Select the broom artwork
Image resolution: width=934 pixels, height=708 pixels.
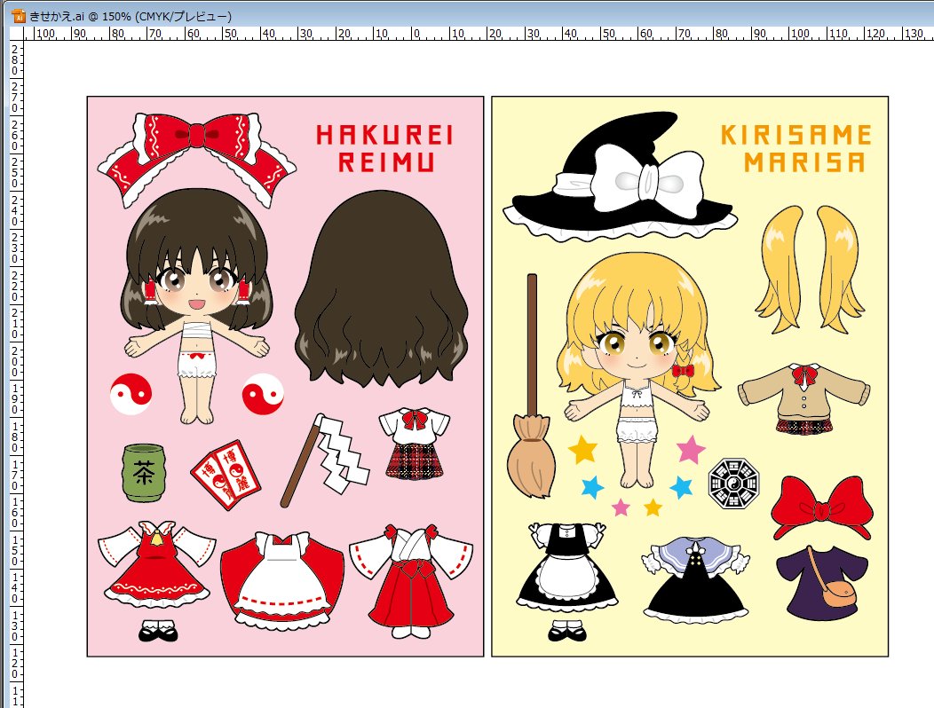click(x=531, y=385)
